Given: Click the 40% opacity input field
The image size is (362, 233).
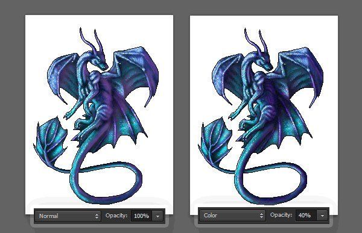Looking at the screenshot, I should coord(306,216).
